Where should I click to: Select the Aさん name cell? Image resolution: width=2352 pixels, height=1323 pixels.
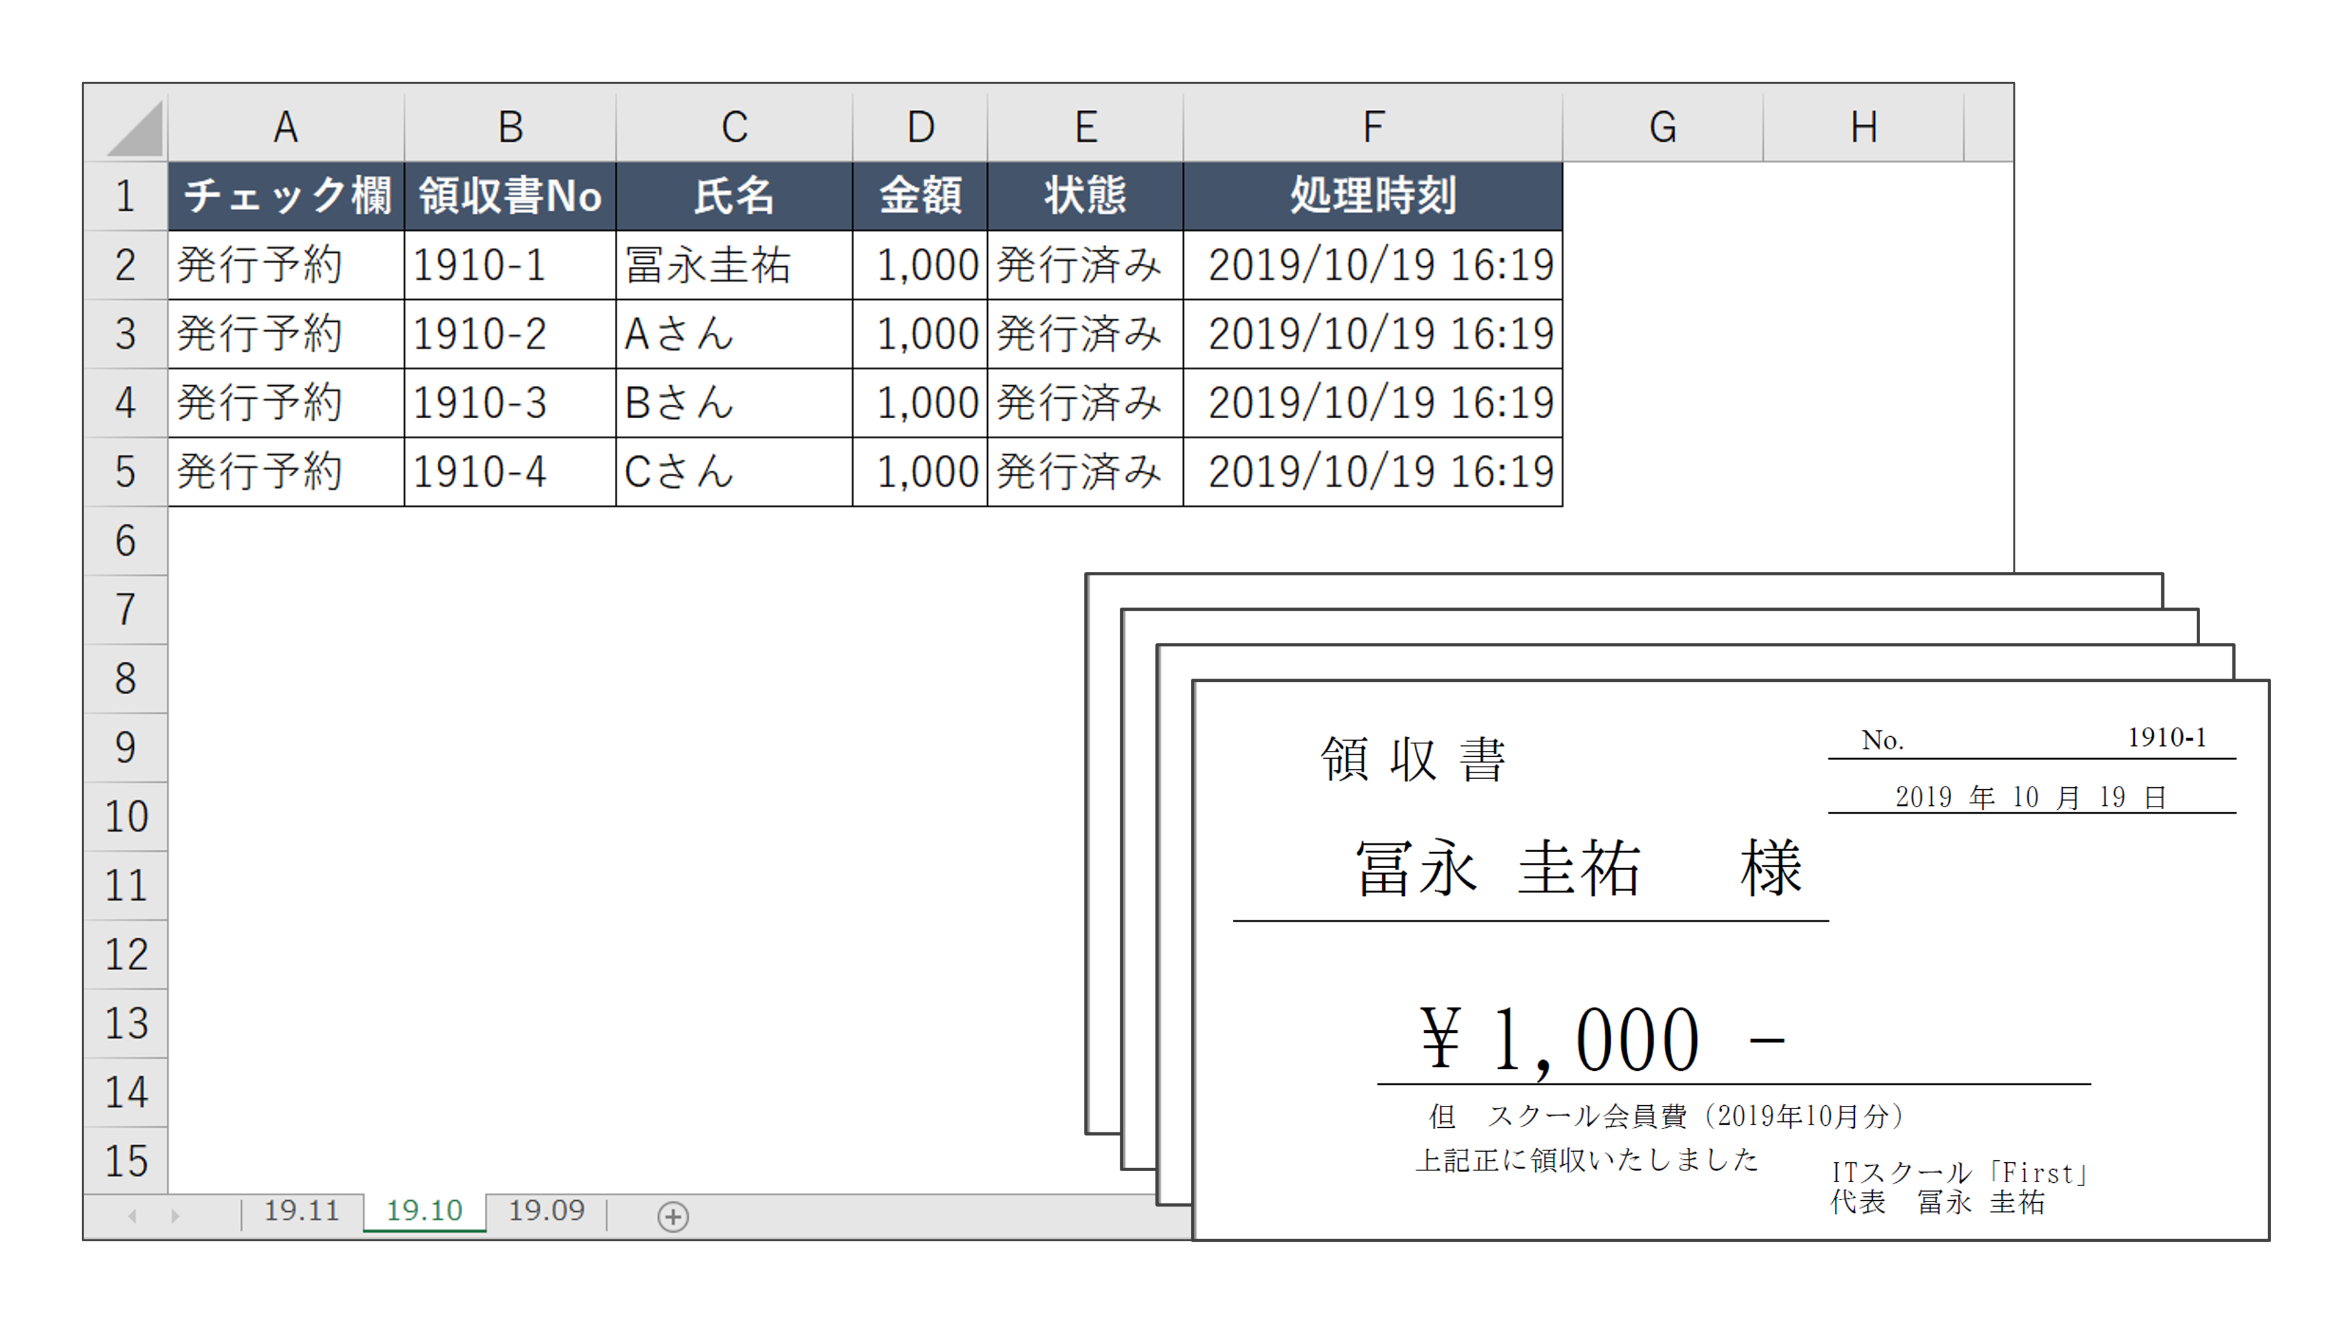[734, 334]
